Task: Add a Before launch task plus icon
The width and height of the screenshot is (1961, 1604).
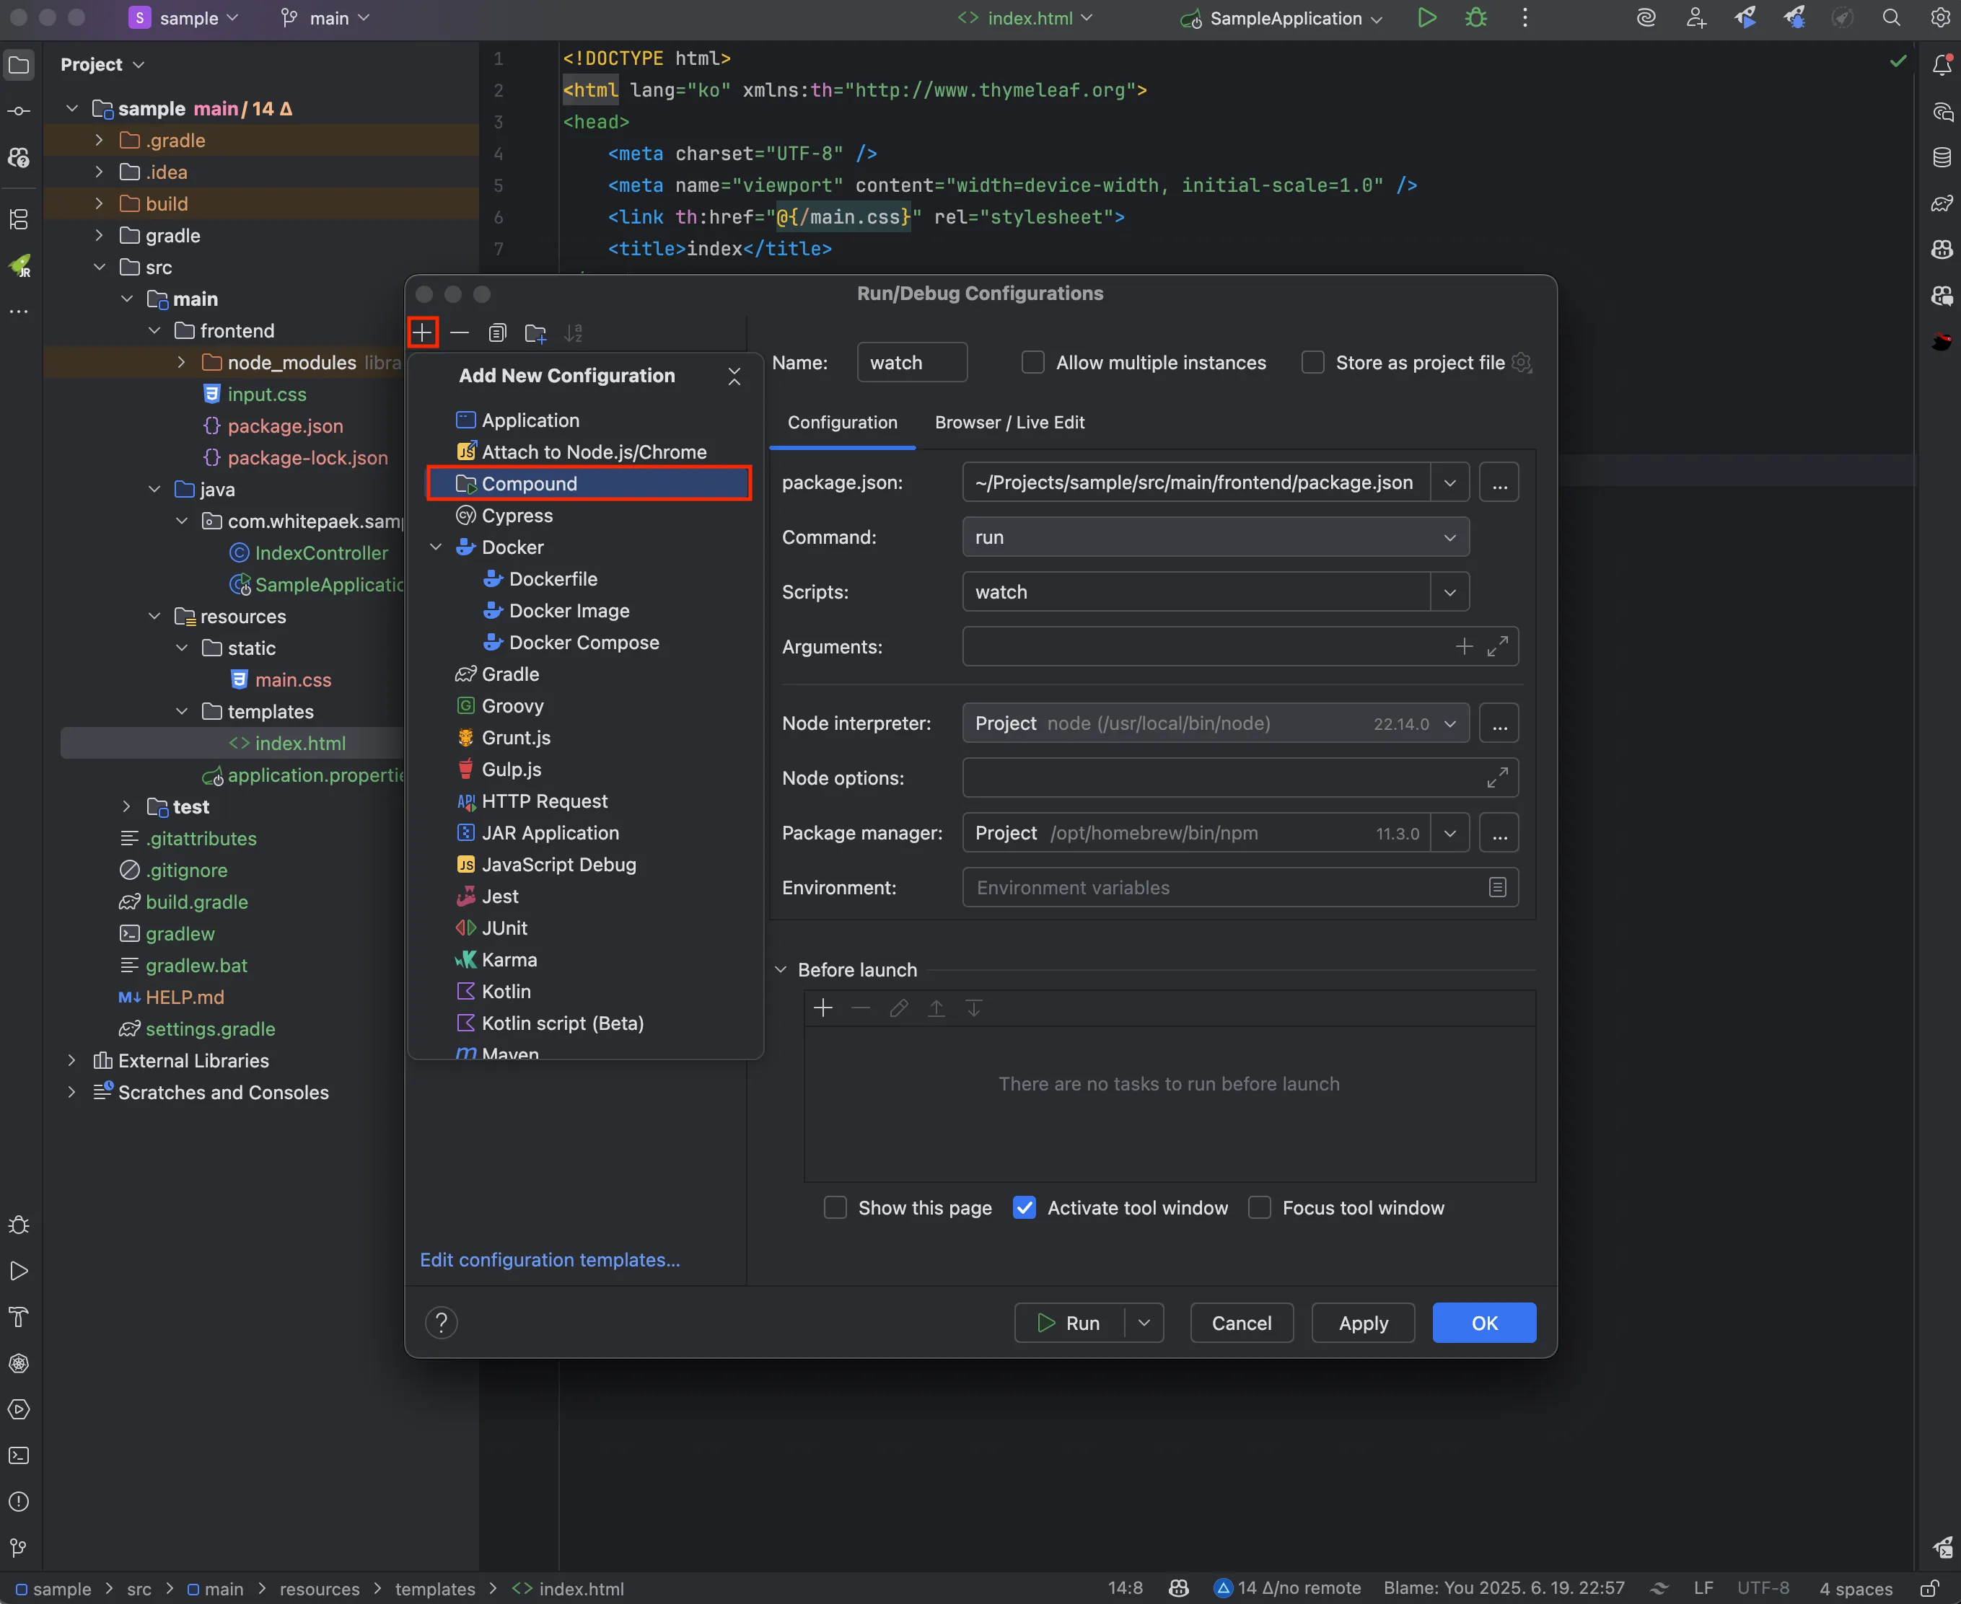Action: [x=822, y=1008]
